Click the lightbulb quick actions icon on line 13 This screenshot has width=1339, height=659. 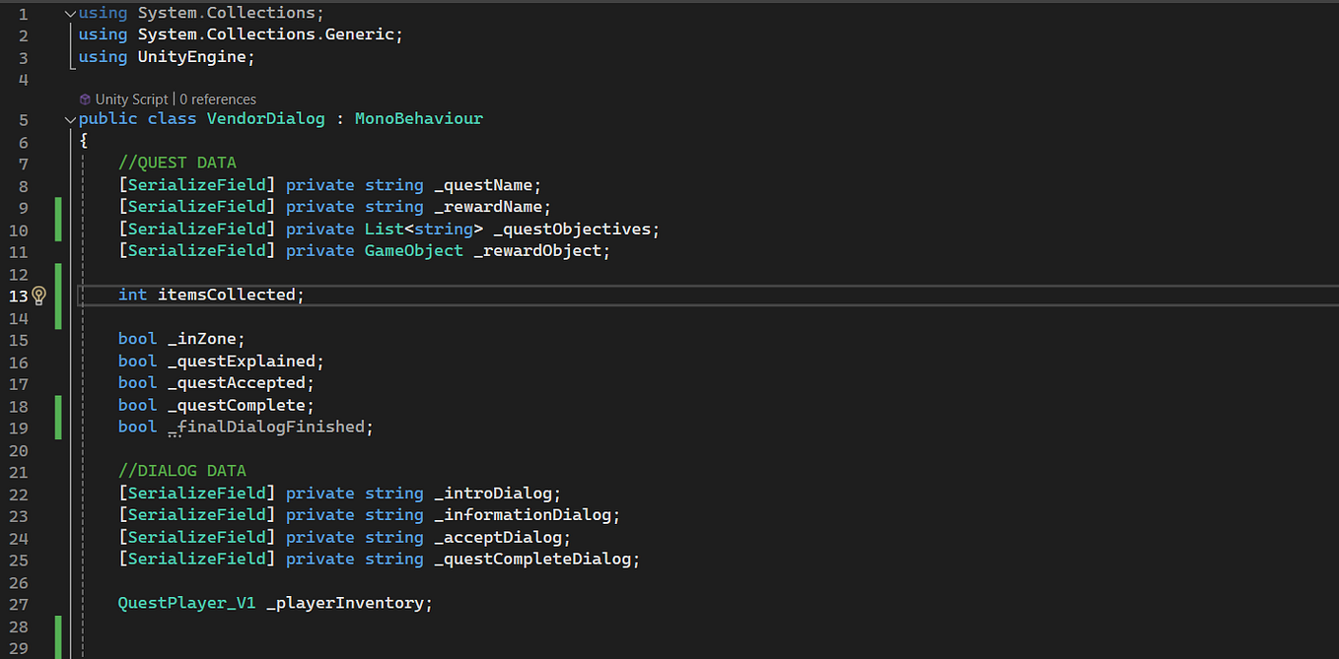pos(39,295)
